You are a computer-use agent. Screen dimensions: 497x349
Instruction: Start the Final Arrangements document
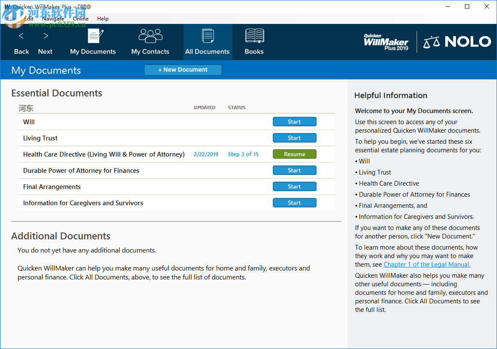point(294,186)
